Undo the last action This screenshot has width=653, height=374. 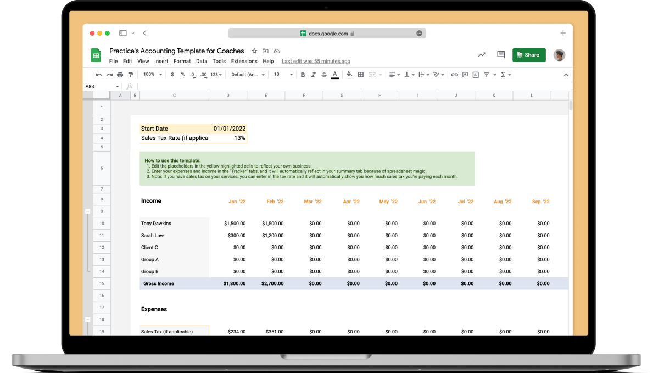coord(99,75)
